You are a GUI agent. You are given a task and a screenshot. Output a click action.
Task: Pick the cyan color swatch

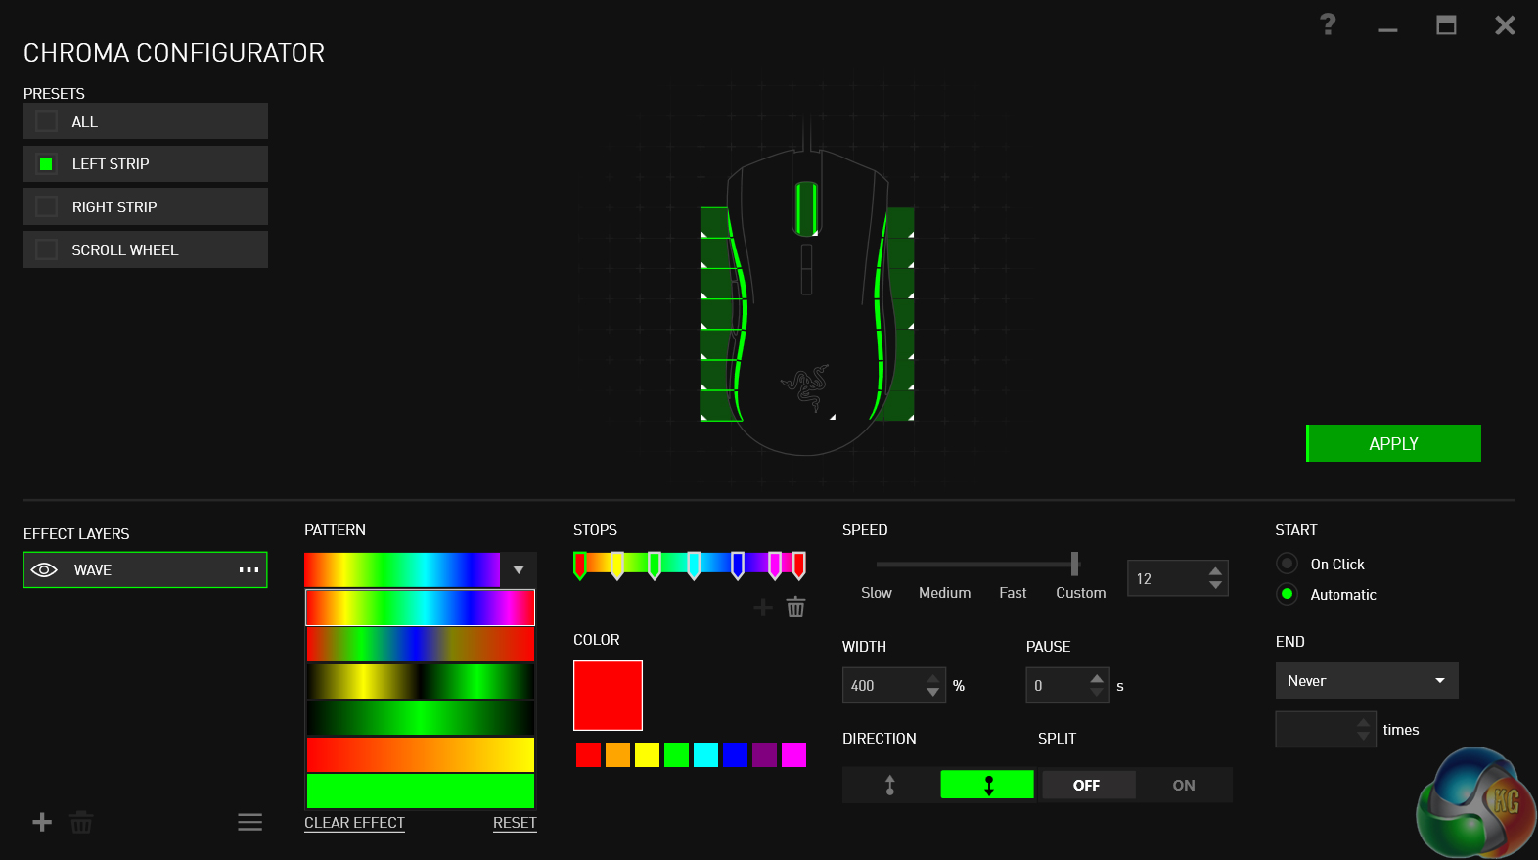point(705,754)
